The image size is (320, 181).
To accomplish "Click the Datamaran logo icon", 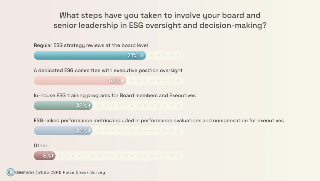I will click(x=11, y=172).
